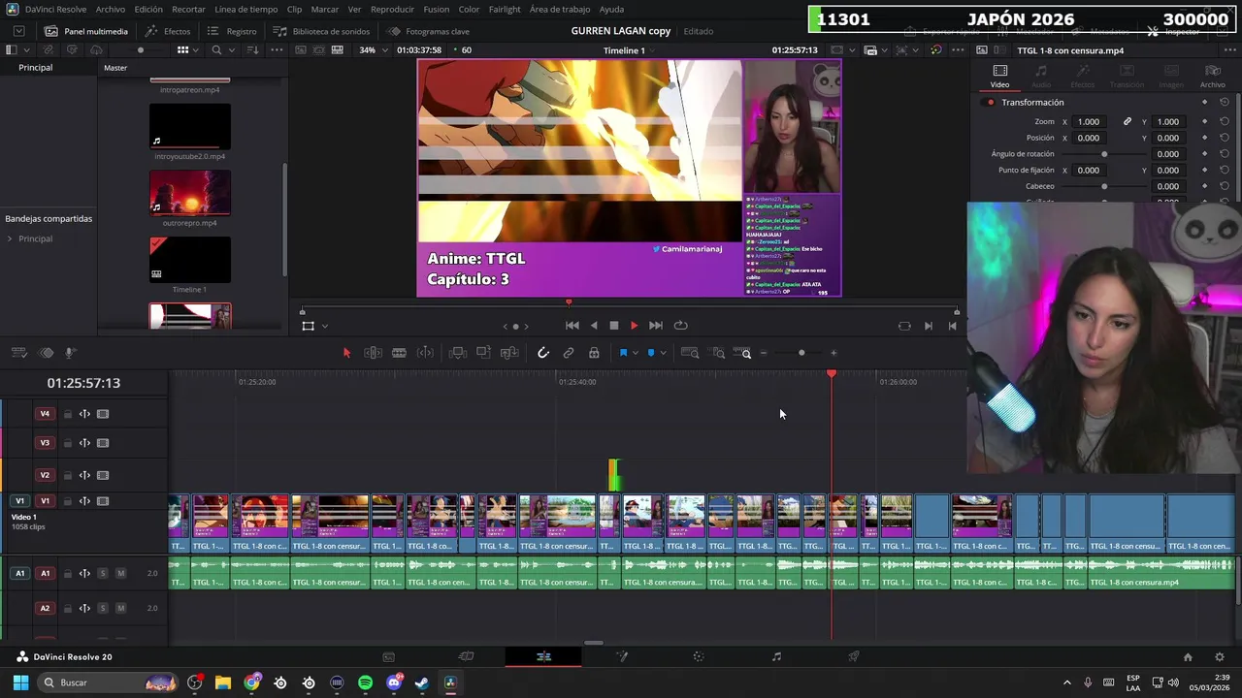The image size is (1242, 698).
Task: Toggle the Panel multimedia button
Action: point(85,31)
